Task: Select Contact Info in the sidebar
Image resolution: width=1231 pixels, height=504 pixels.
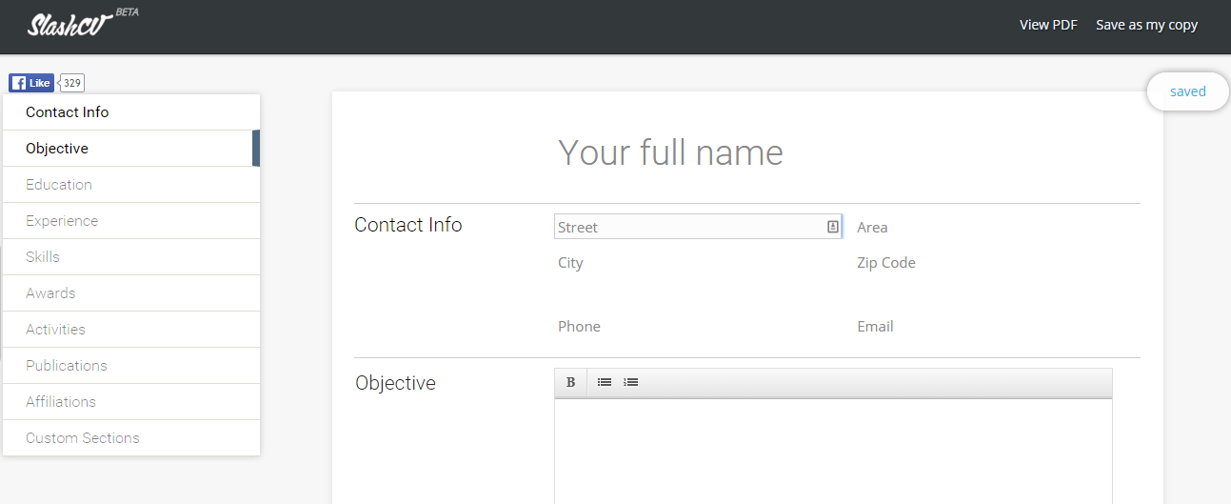Action: coord(68,112)
